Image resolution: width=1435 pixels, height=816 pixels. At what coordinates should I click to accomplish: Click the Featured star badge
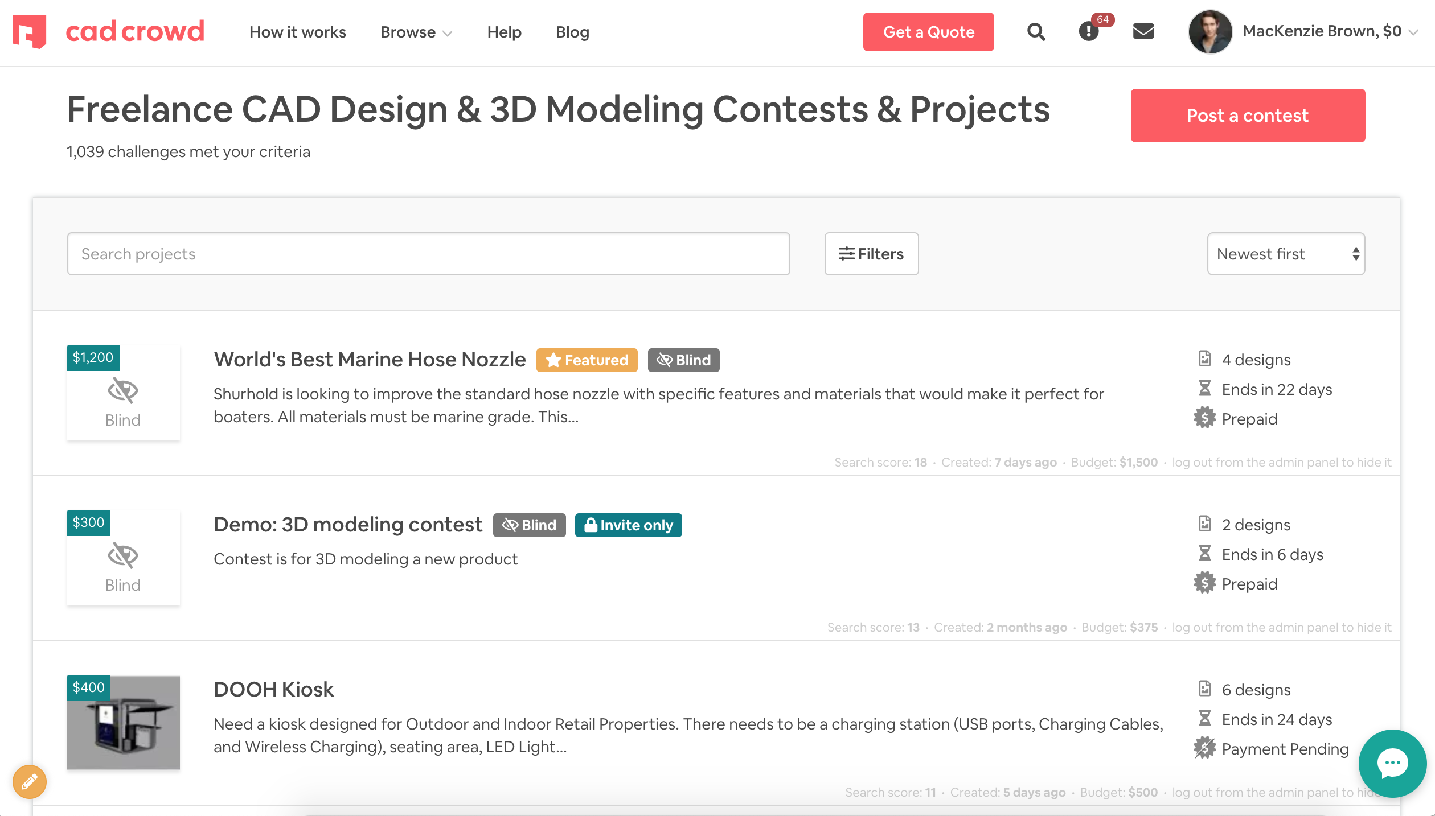click(x=587, y=360)
